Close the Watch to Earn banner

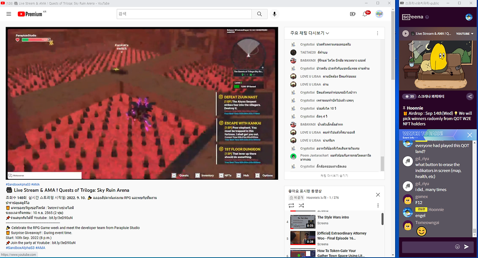click(470, 135)
